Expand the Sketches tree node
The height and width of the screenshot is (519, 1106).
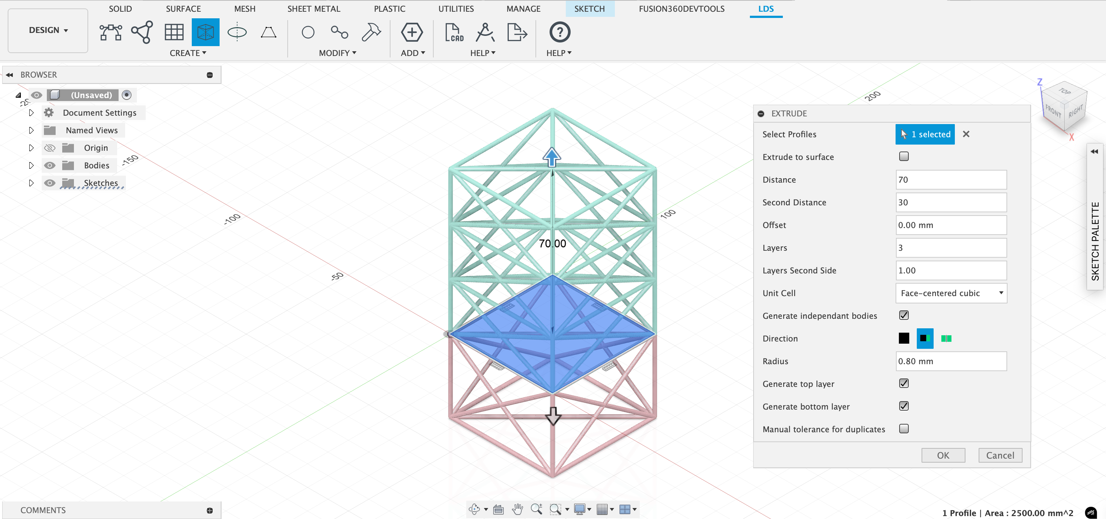pyautogui.click(x=31, y=183)
